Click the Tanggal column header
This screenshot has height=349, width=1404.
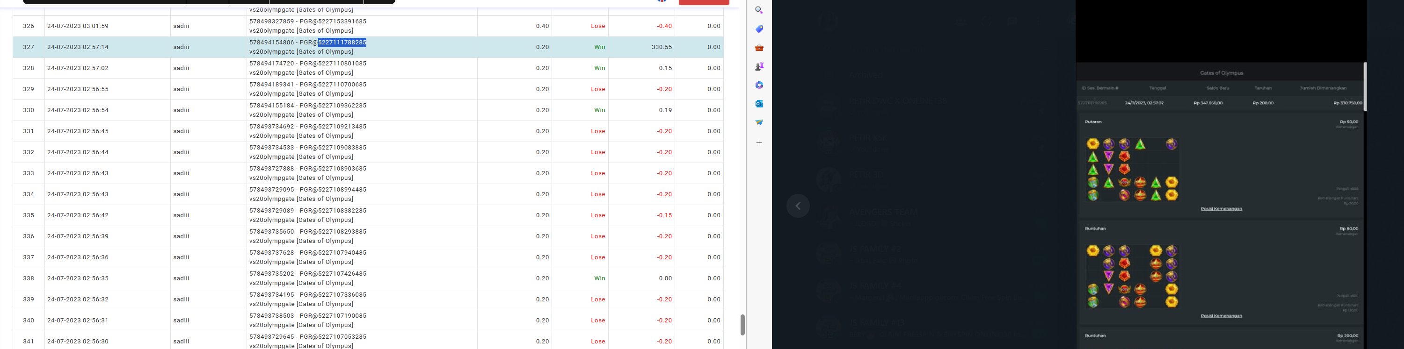pos(1157,88)
